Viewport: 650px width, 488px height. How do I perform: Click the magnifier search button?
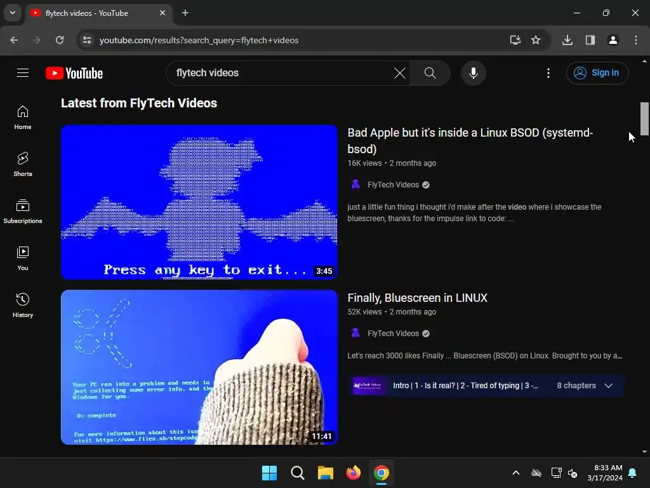[430, 73]
